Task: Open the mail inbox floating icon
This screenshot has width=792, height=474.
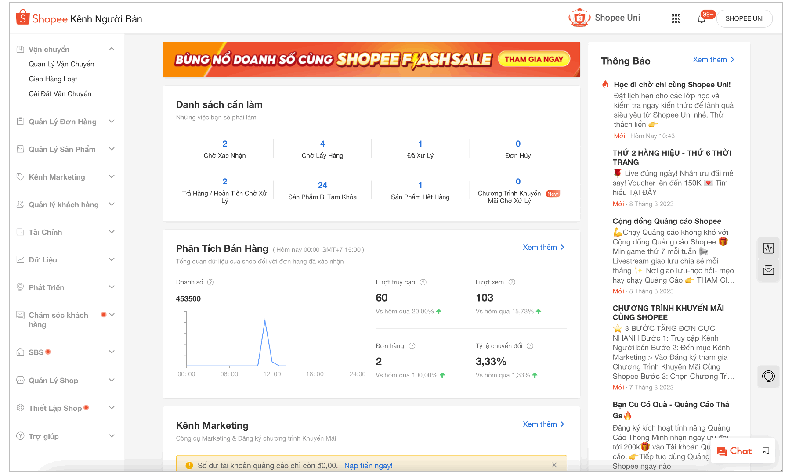Action: 768,270
